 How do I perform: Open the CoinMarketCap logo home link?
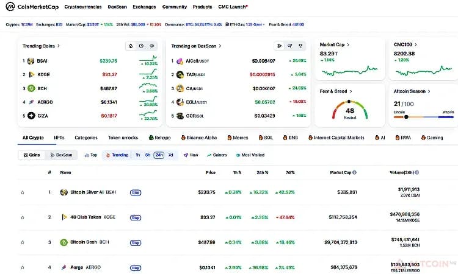coord(32,7)
